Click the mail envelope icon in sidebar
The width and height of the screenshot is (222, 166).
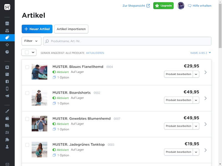pos(7,164)
